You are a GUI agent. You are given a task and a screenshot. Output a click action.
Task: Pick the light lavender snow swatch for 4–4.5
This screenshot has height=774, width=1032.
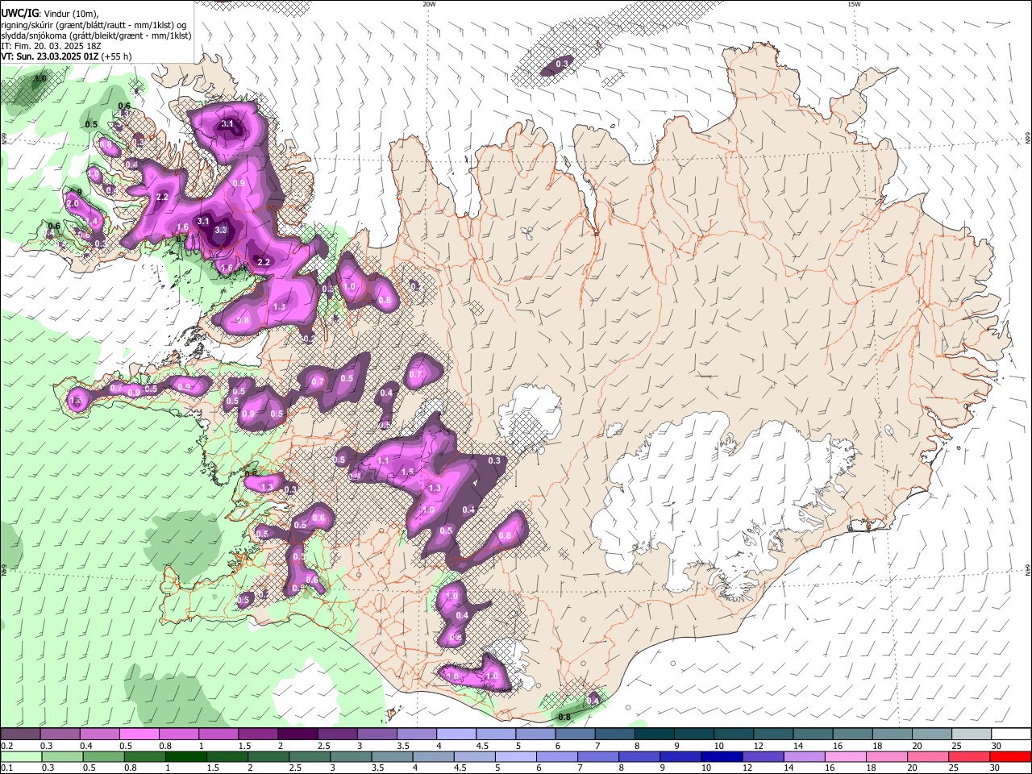tap(455, 734)
